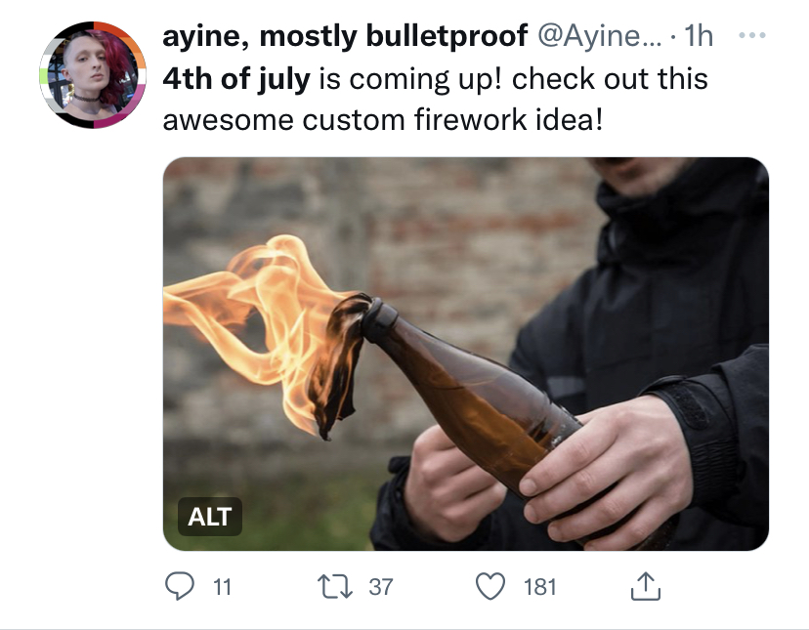This screenshot has width=809, height=630.
Task: Click the 'check out this' tweet text
Action: tap(610, 79)
